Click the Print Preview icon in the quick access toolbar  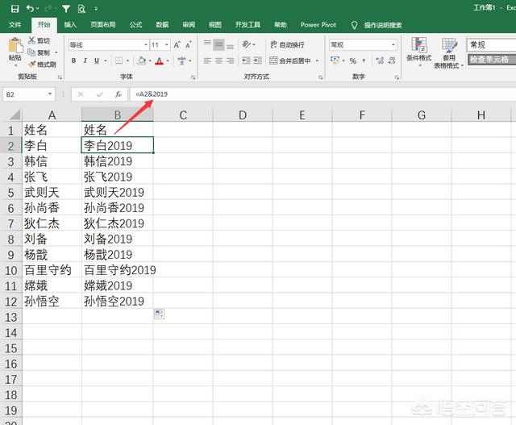tap(81, 9)
